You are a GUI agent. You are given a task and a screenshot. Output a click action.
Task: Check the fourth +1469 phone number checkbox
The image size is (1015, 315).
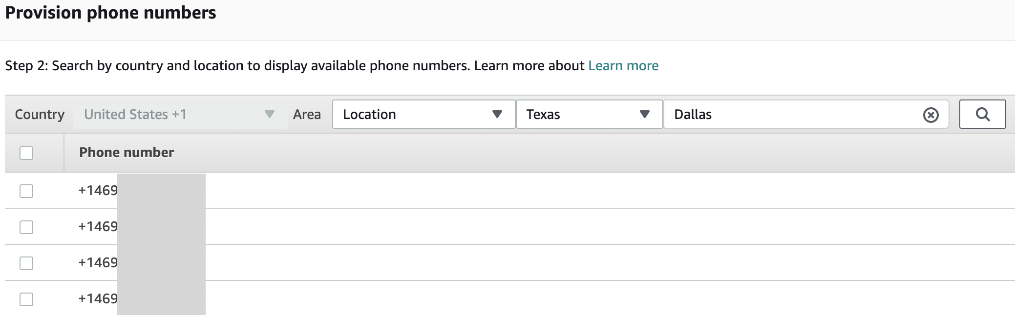pyautogui.click(x=26, y=299)
